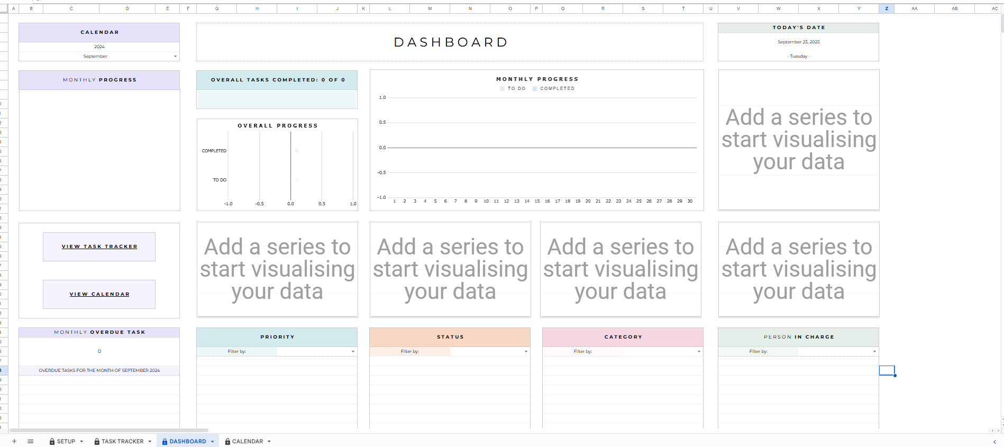Open the Status filter-by dropdown
The width and height of the screenshot is (1004, 447).
coord(526,351)
